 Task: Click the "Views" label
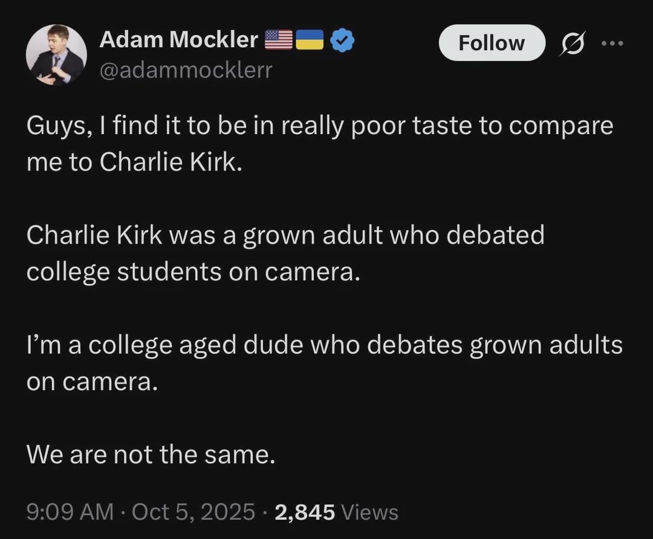tap(369, 512)
